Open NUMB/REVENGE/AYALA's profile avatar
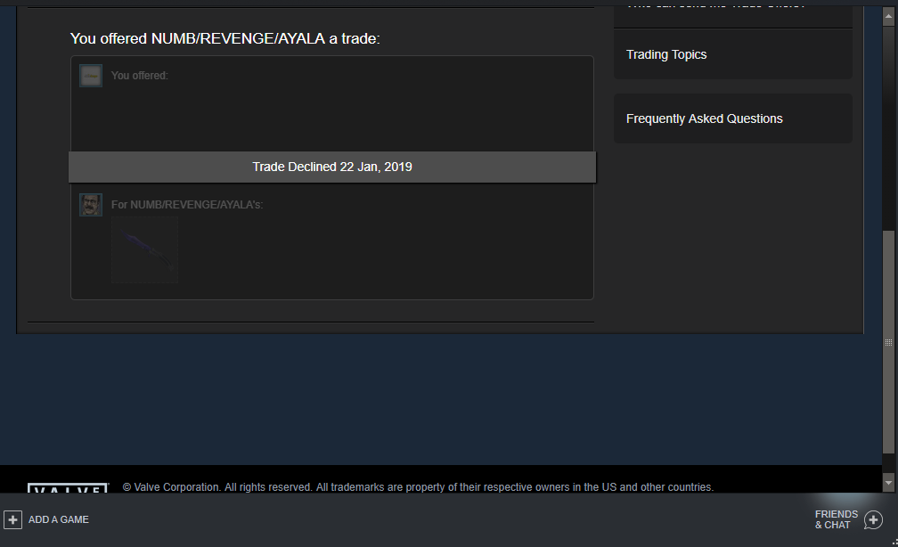The width and height of the screenshot is (898, 547). (x=91, y=205)
